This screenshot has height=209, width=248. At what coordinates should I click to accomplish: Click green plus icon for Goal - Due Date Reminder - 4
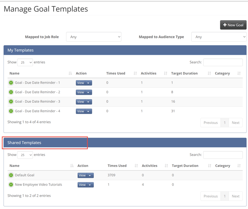pyautogui.click(x=11, y=111)
